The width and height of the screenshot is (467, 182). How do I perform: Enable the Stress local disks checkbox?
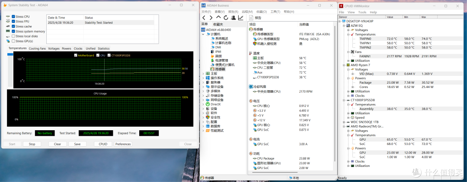(x=13, y=36)
